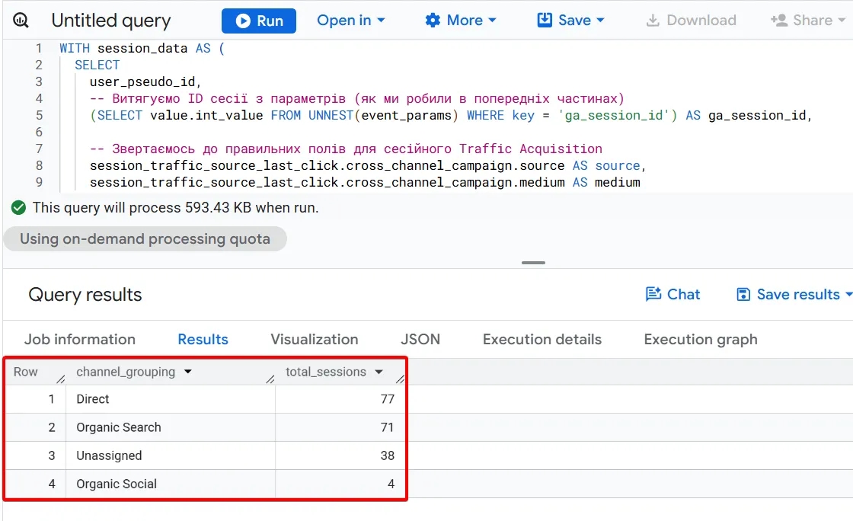Select the 'Unassigned' cell

pos(171,455)
